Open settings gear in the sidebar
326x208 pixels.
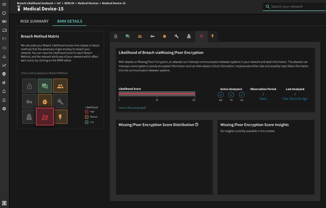click(4, 109)
